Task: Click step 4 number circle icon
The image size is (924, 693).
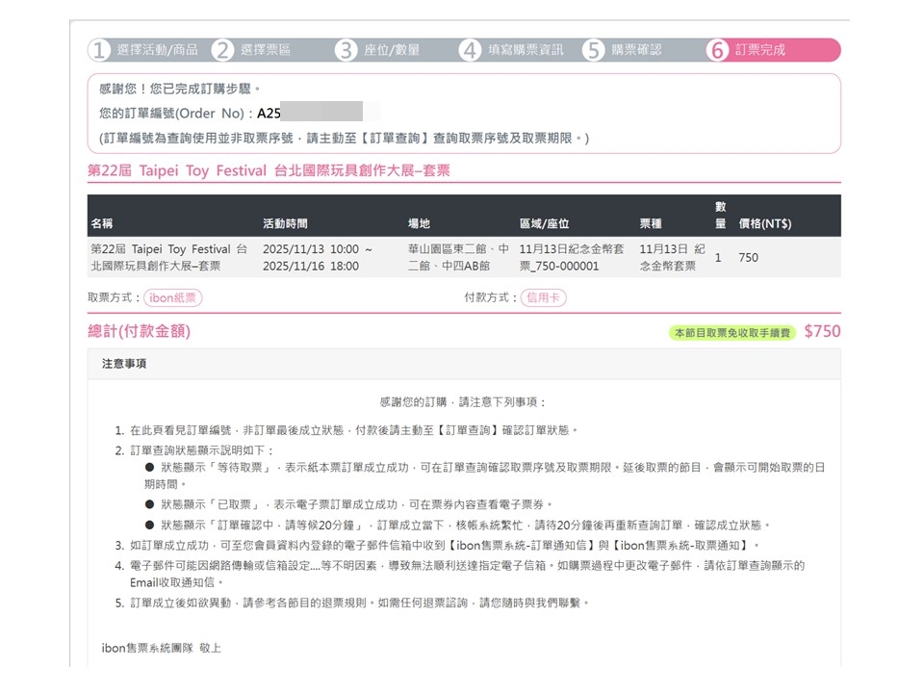Action: coord(471,50)
